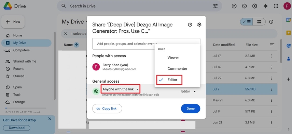Select My Drive in sidebar
The width and height of the screenshot is (292, 134).
pyautogui.click(x=26, y=43)
